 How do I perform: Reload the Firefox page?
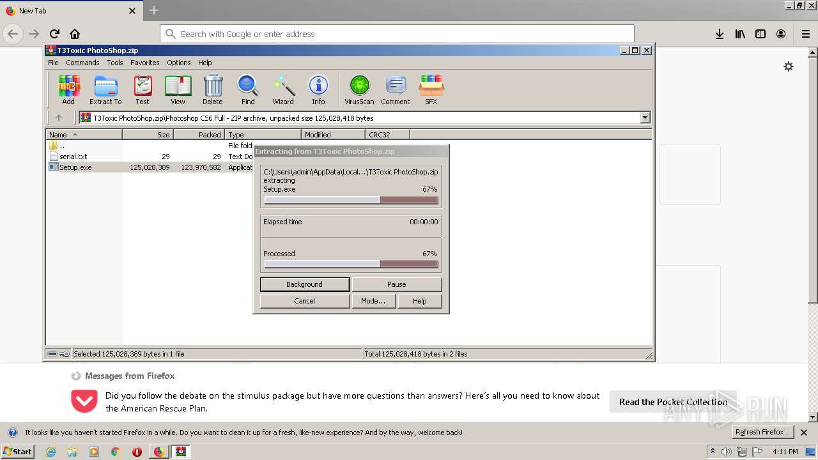54,34
